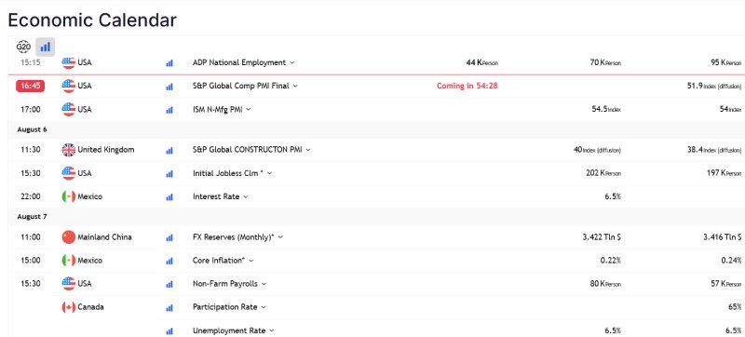The width and height of the screenshot is (745, 337).
Task: Expand S&P Global CONSTRUCTON PMI chevron
Action: [x=308, y=150]
